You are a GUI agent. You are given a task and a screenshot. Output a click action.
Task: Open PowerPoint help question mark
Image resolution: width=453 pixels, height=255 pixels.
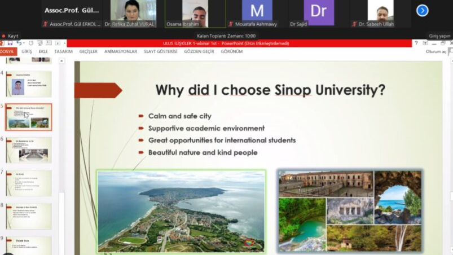click(416, 43)
